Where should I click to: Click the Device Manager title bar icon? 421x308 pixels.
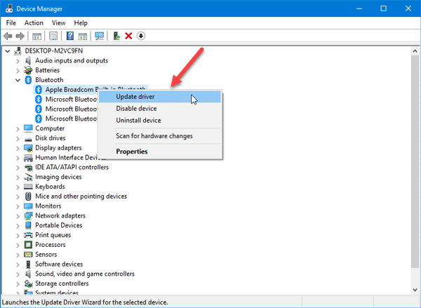click(x=9, y=8)
